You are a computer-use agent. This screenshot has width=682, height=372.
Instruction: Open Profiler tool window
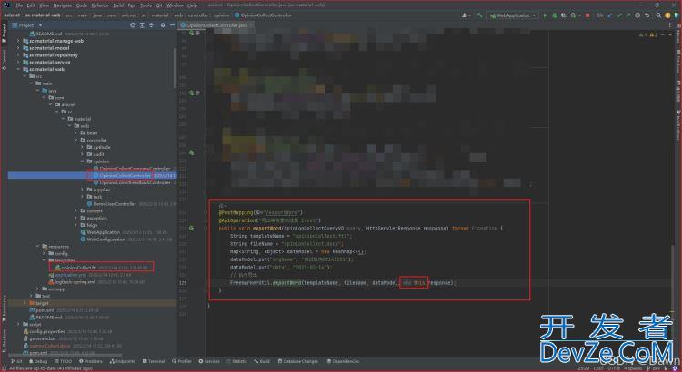(181, 361)
